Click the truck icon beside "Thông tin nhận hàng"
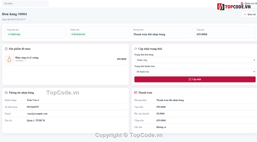 pyautogui.click(x=6, y=93)
